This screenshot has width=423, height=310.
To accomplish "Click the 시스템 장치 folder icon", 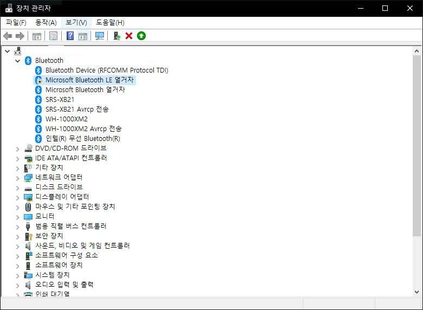I will click(28, 275).
